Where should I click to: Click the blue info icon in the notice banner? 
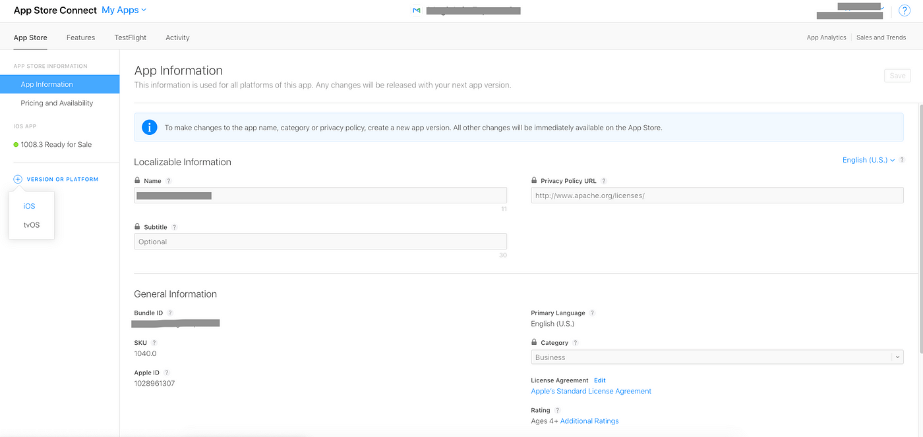(150, 128)
